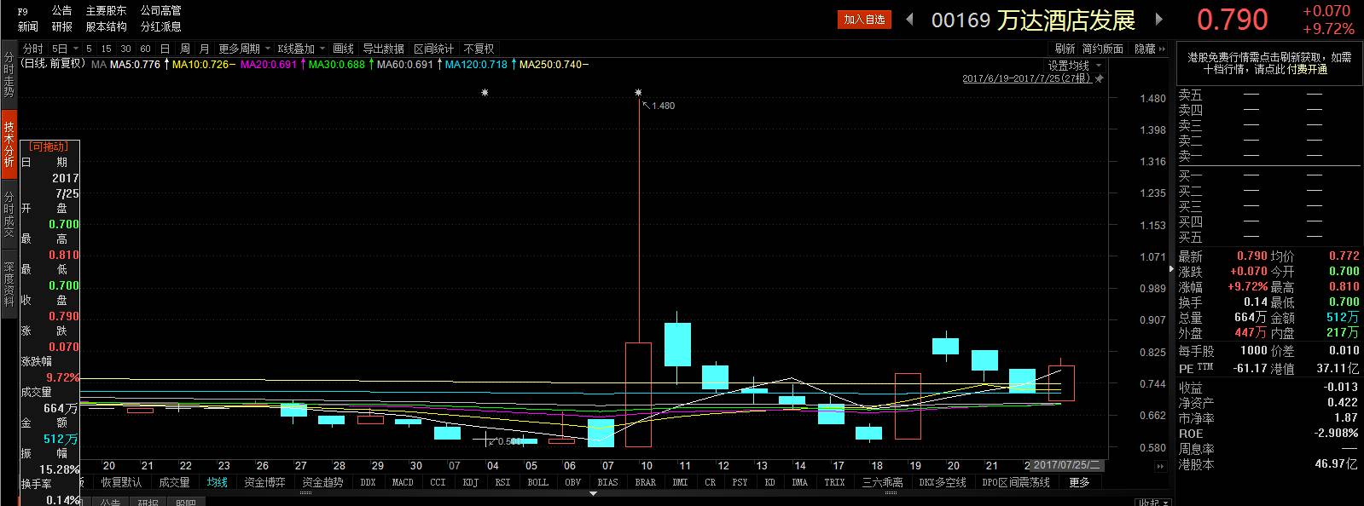
Task: Select the 30-minute period
Action: click(125, 49)
